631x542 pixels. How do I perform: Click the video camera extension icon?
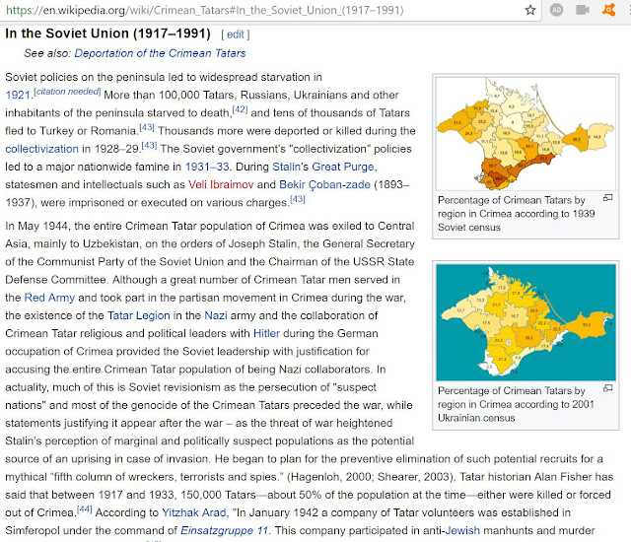coord(583,10)
